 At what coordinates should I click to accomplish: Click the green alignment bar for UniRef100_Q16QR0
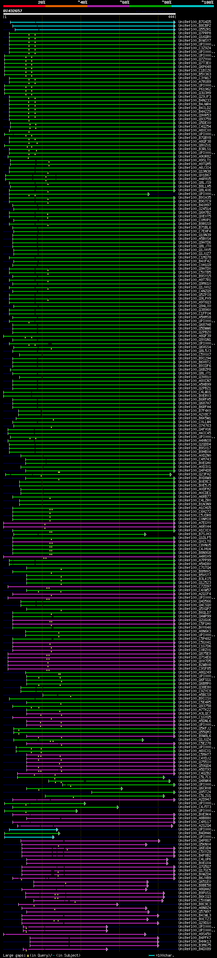point(92,37)
